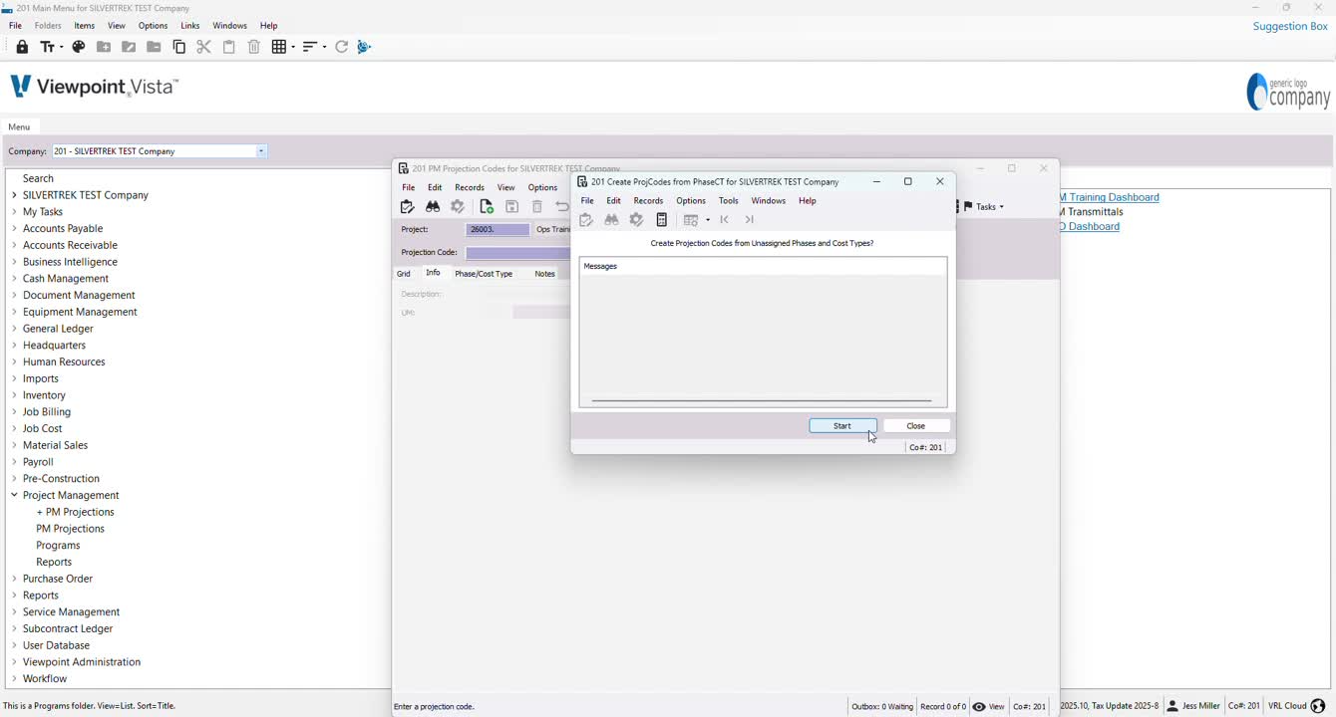Go to the first record in Create ProjCodes dialog

(x=725, y=220)
